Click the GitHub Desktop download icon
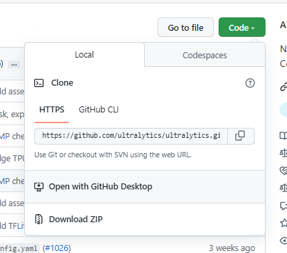Viewport: 287px width, 253px height. pyautogui.click(x=39, y=187)
